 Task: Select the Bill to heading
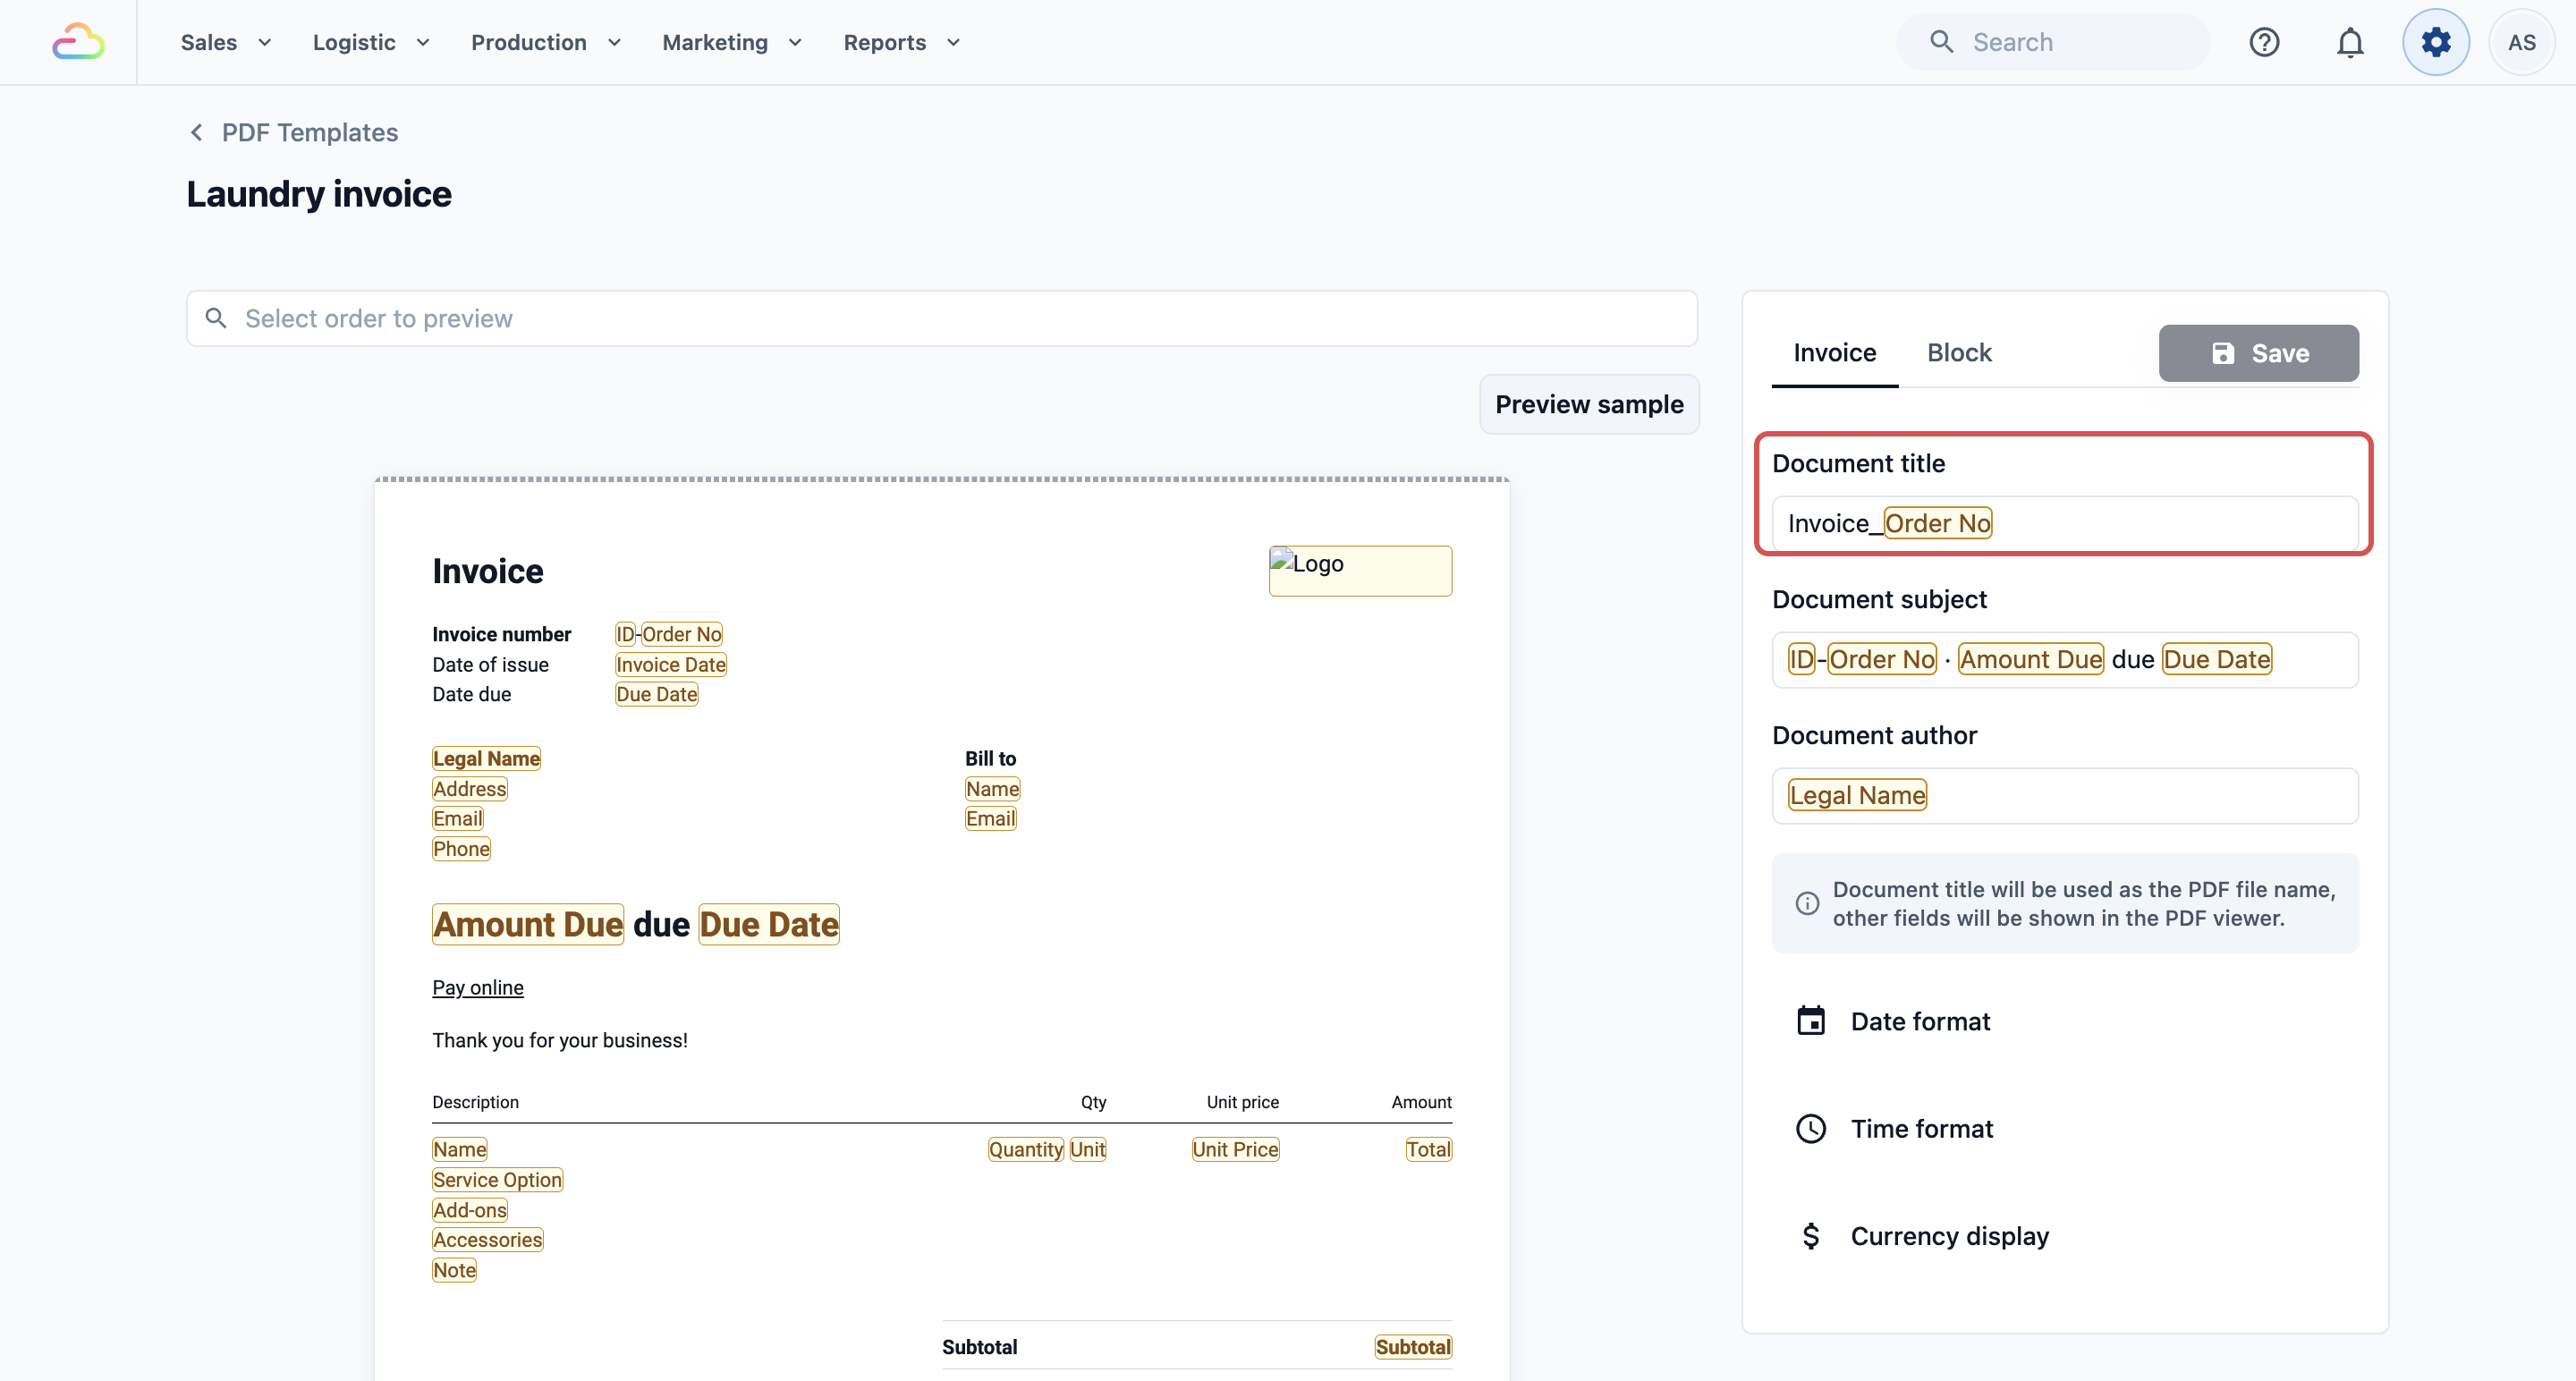(990, 758)
